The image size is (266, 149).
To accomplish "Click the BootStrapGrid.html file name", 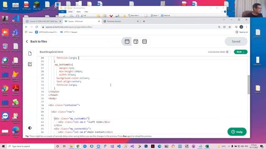I will 52,52.
